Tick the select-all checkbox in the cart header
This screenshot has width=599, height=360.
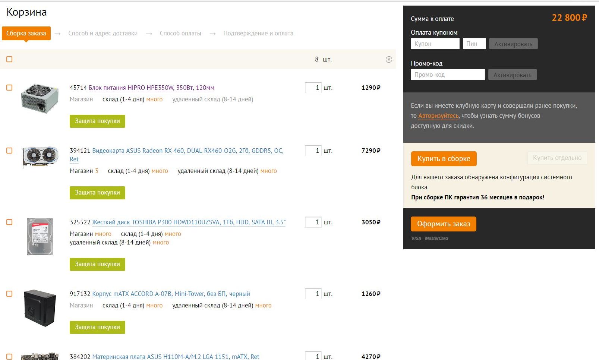9,59
